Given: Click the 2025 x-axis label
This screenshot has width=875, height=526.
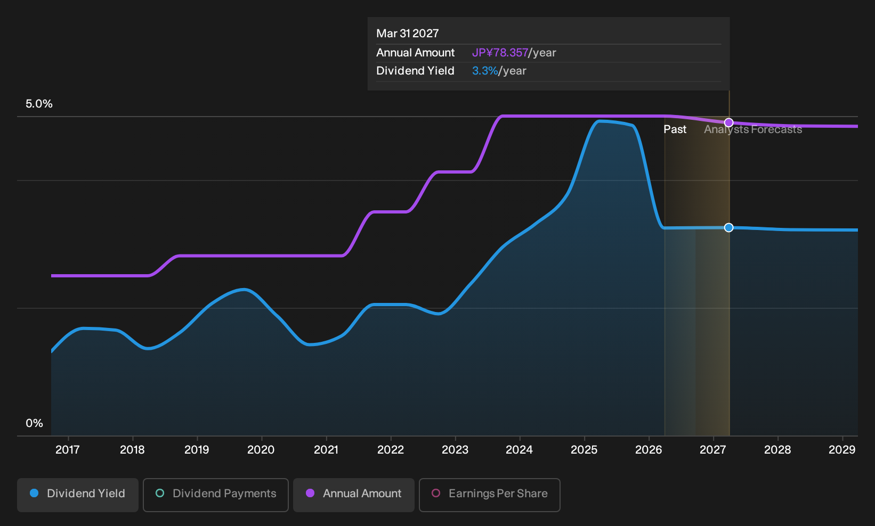Looking at the screenshot, I should click(584, 450).
